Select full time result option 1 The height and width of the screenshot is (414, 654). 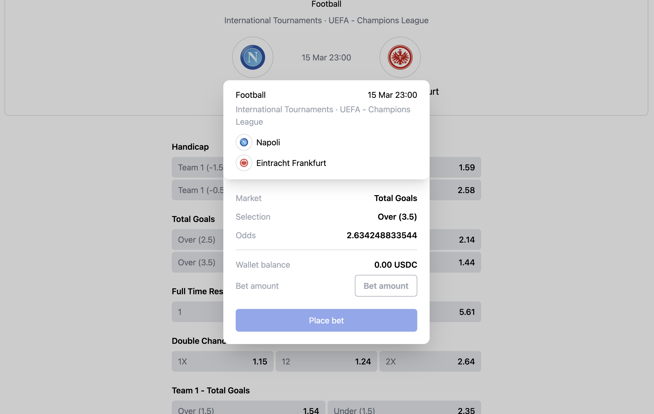pos(198,312)
